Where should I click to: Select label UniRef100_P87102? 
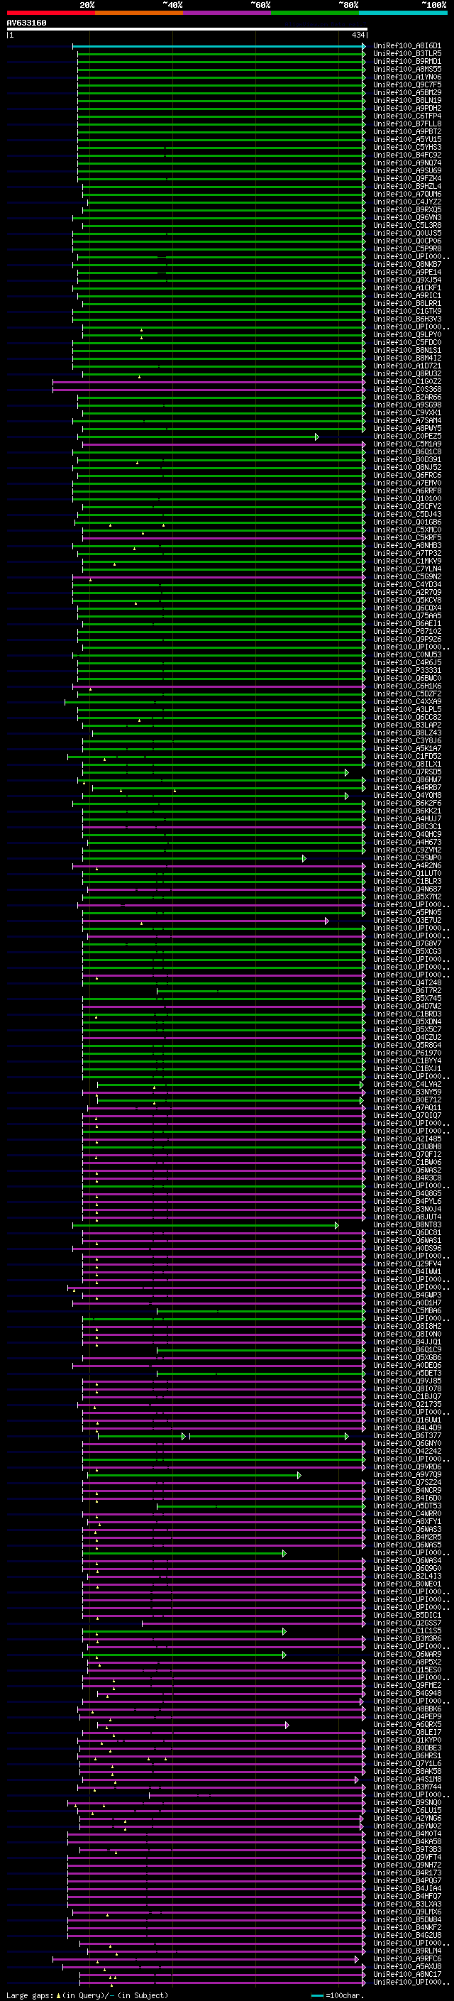406,632
